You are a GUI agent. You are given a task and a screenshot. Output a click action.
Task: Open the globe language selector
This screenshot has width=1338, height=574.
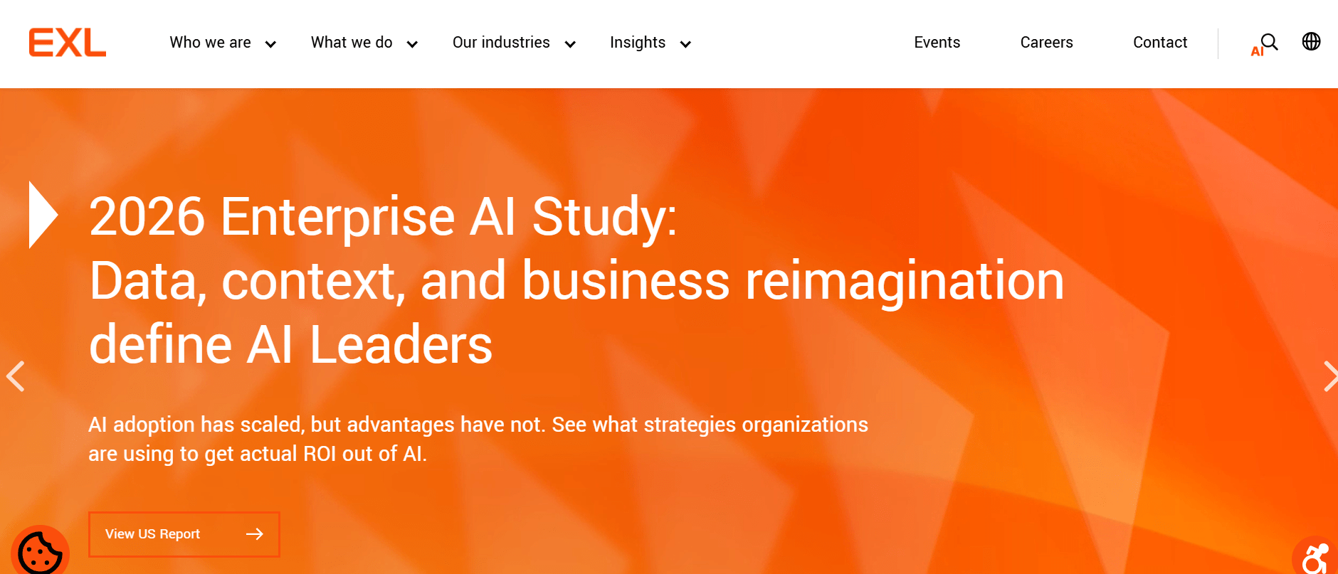tap(1311, 41)
